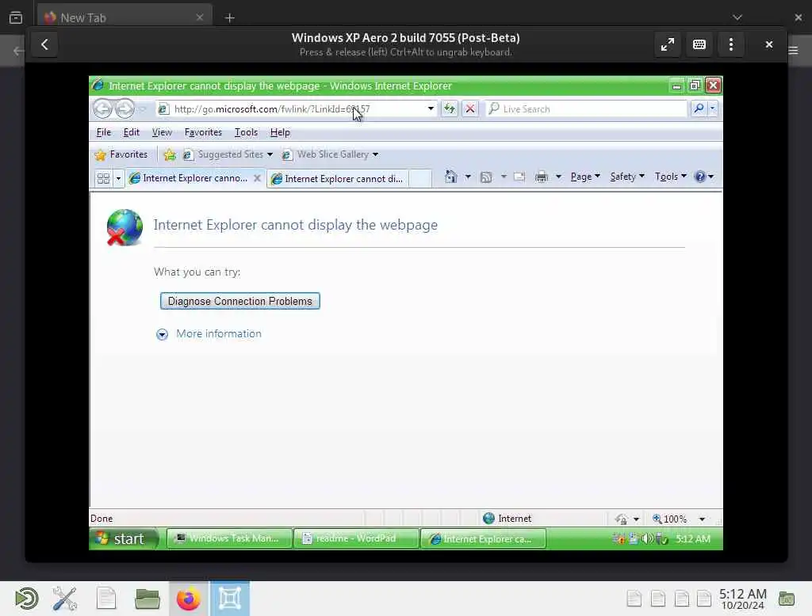
Task: Open the Windows start button
Action: click(124, 539)
